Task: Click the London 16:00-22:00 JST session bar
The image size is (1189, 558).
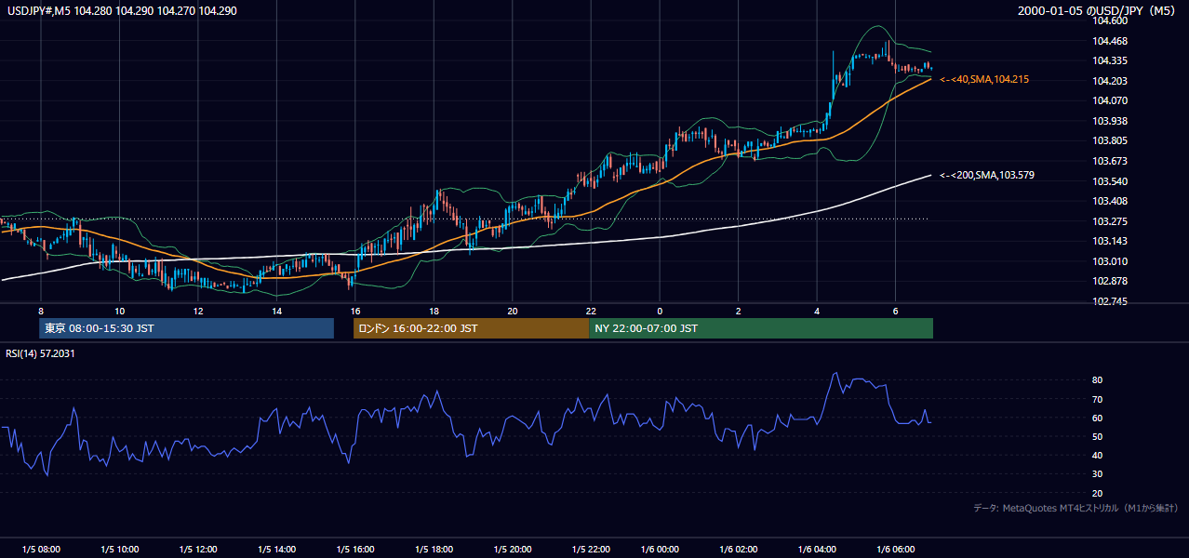Action: point(471,328)
